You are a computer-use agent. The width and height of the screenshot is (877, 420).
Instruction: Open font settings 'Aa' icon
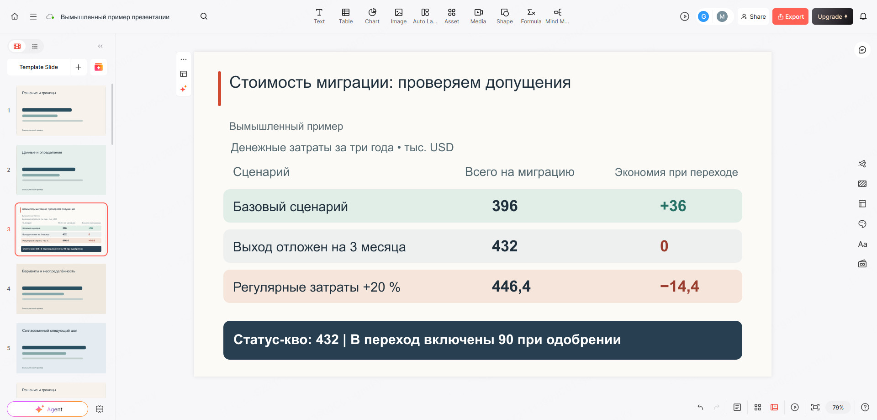(862, 244)
